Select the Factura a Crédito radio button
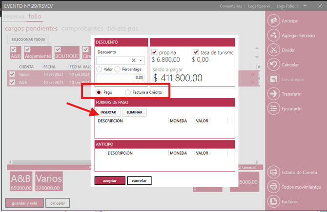Image resolution: width=327 pixels, height=212 pixels. [128, 92]
